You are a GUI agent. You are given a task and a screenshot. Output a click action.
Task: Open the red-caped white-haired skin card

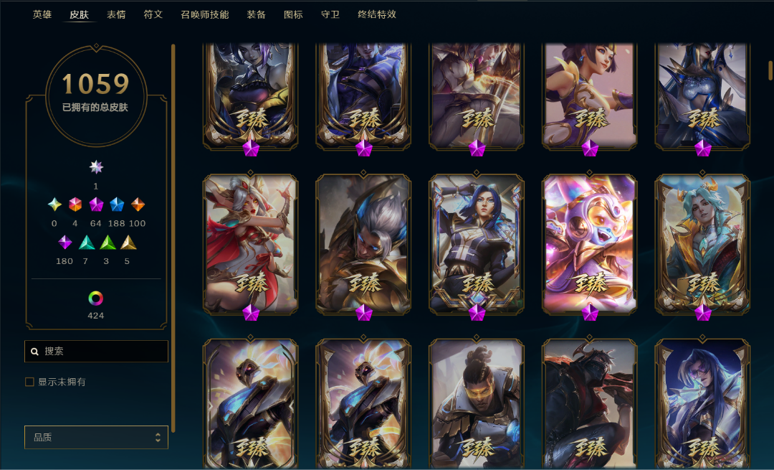click(250, 244)
